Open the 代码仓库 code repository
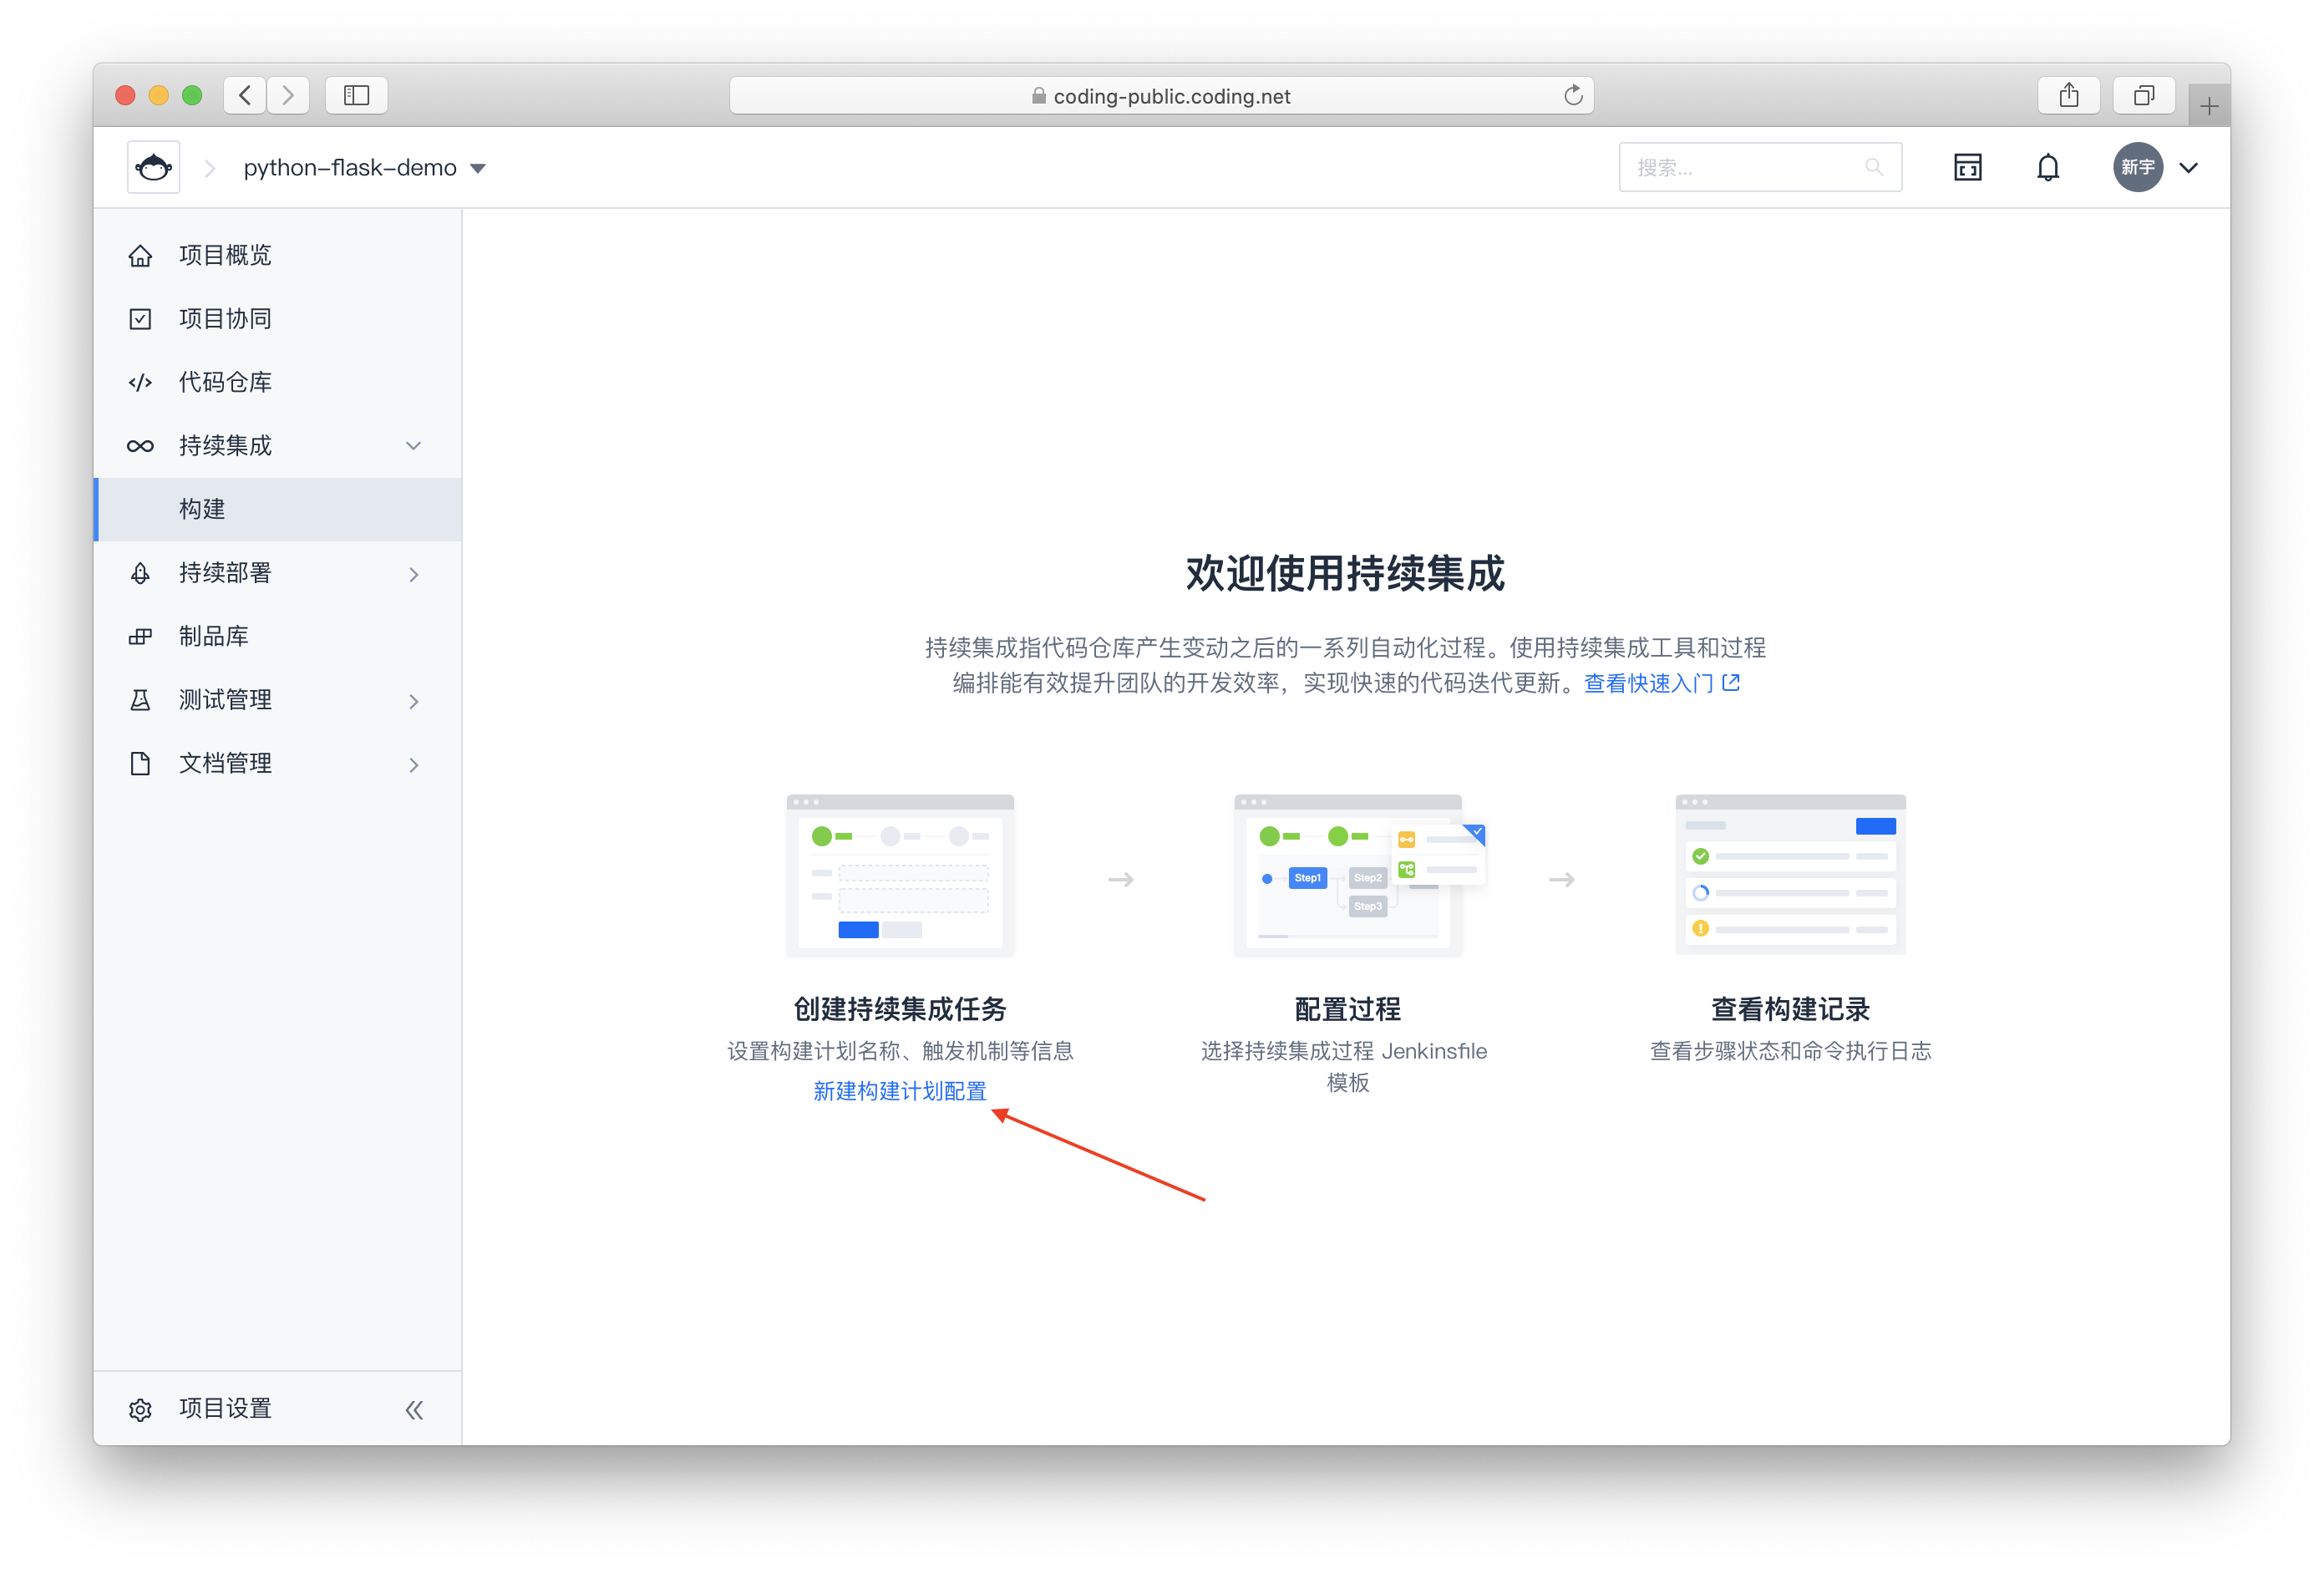Image resolution: width=2324 pixels, height=1569 pixels. point(224,381)
